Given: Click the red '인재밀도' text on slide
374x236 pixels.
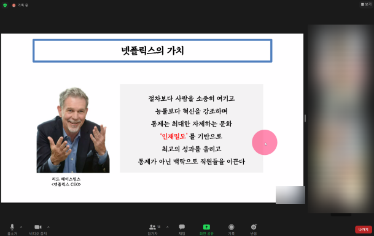Looking at the screenshot, I should pos(174,136).
